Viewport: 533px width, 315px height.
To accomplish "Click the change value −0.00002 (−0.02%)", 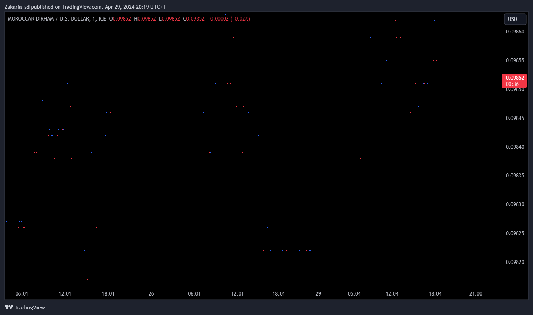I will 229,19.
